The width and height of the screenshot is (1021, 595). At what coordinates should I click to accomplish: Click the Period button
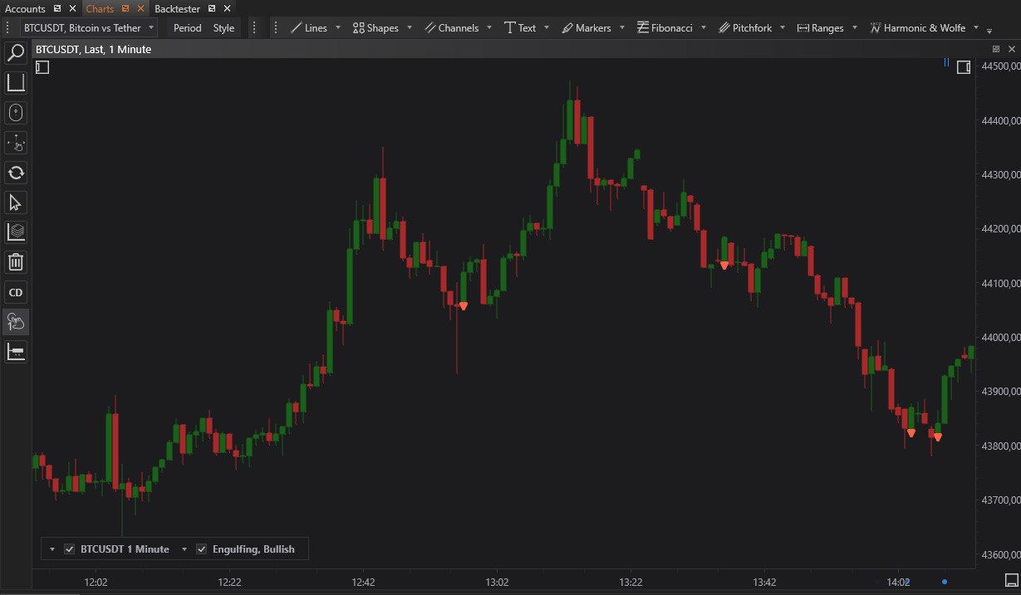click(x=187, y=27)
